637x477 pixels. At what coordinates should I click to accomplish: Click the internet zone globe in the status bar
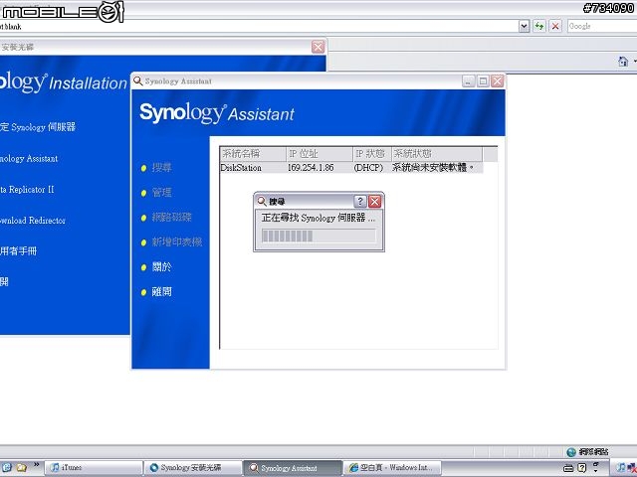pos(571,451)
